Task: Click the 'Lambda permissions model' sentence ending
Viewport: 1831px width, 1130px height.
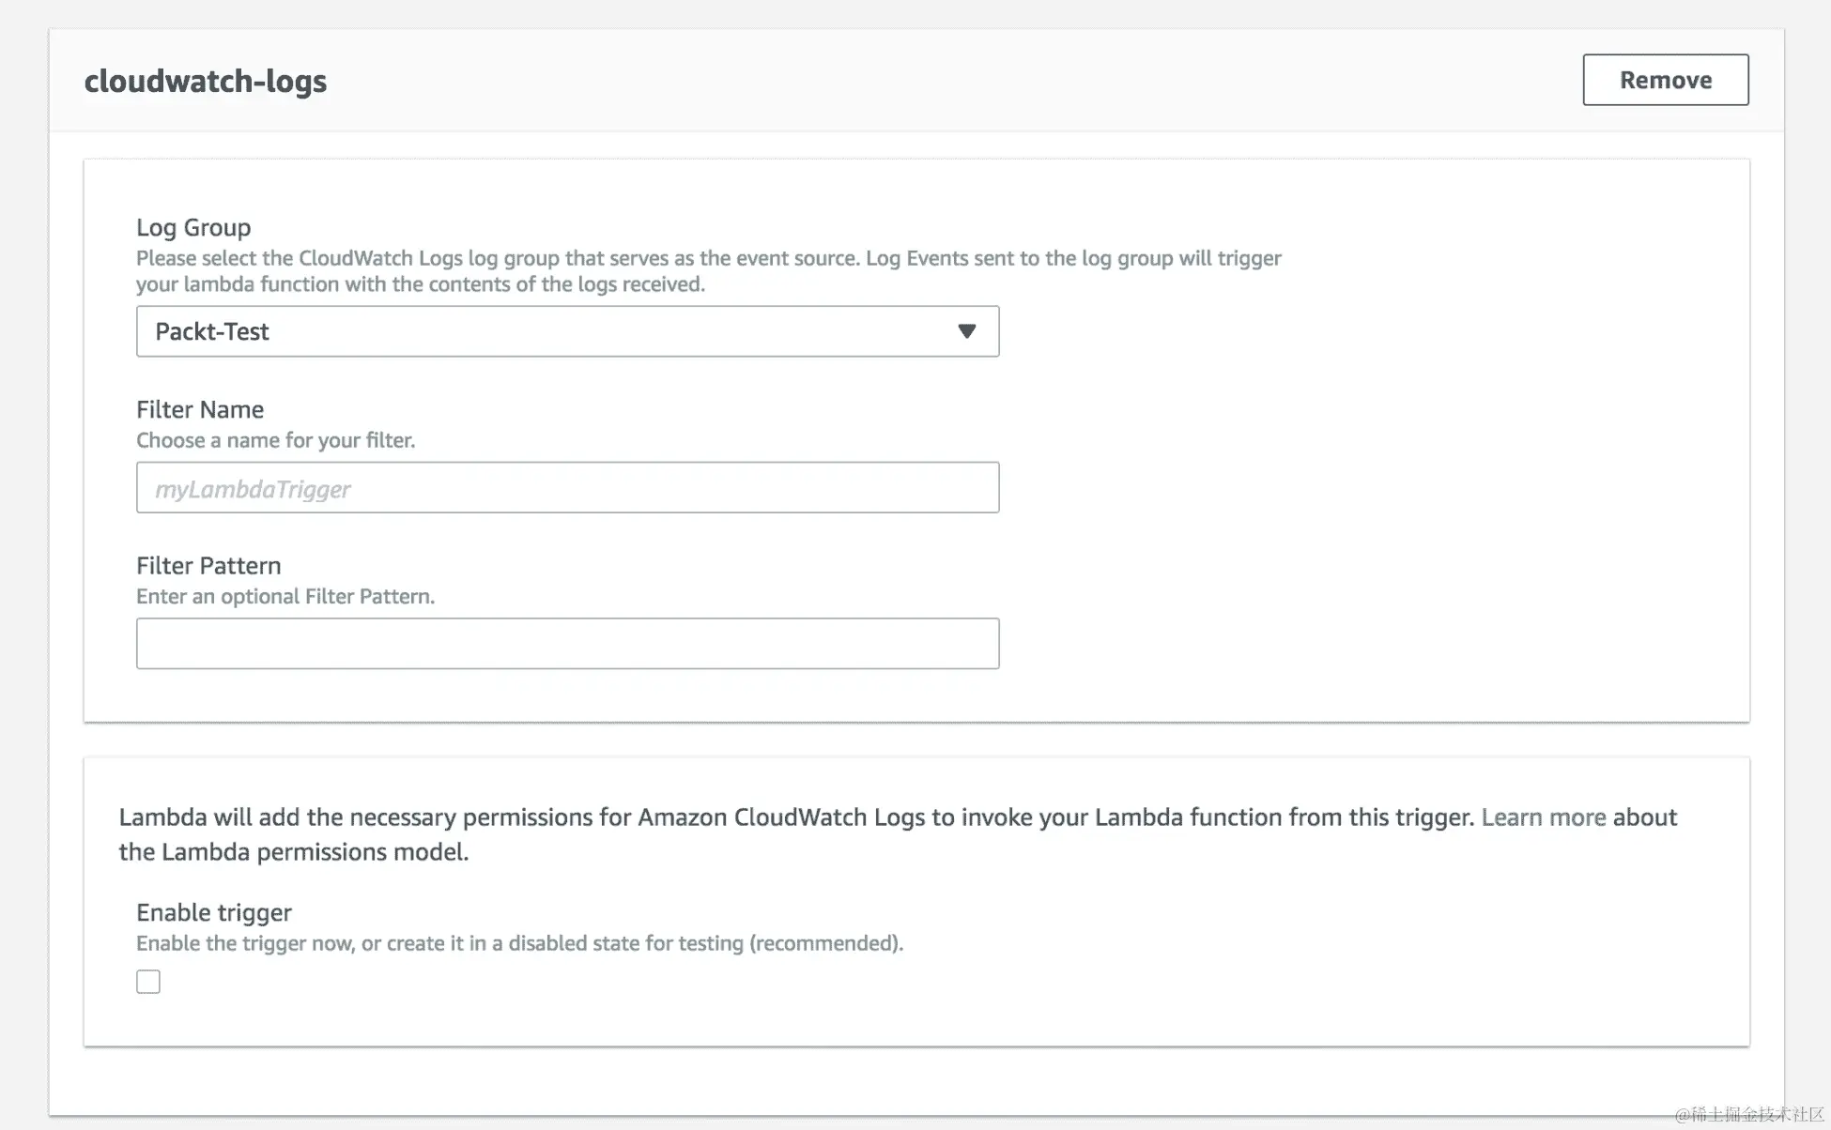Action: (x=293, y=852)
